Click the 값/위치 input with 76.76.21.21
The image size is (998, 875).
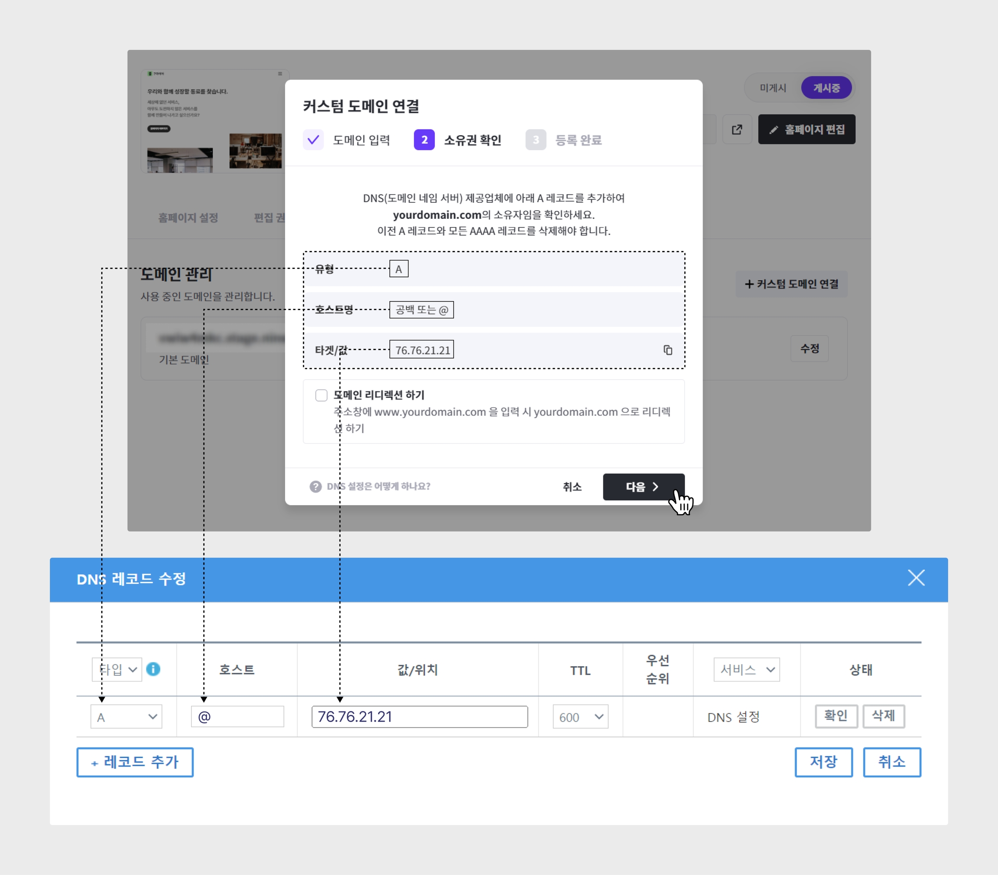[x=419, y=717]
